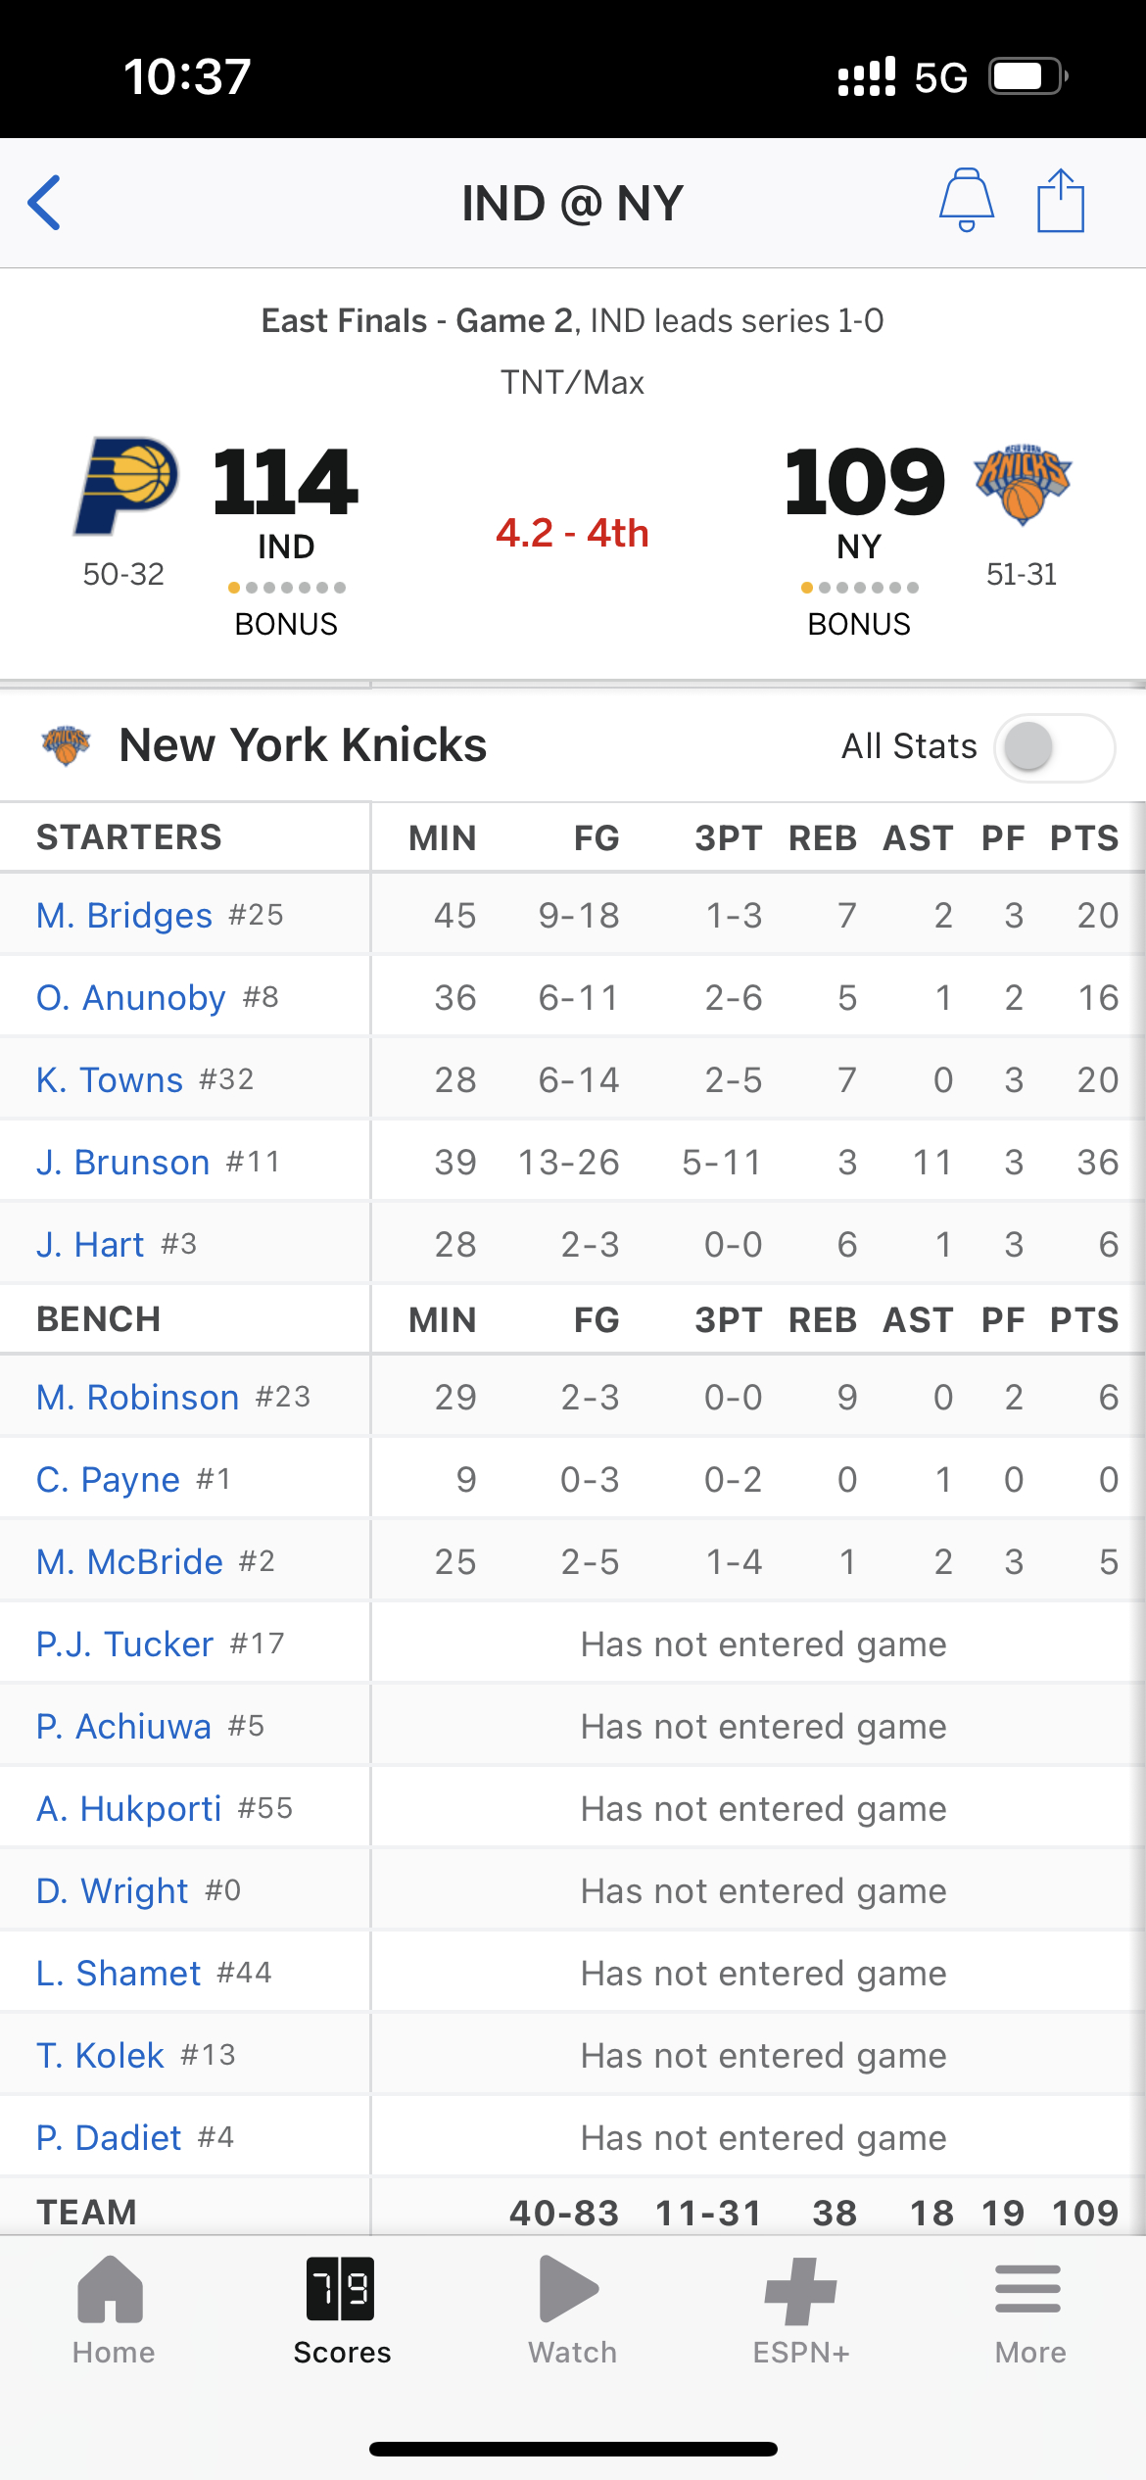Open K. Towns player profile
1146x2480 pixels.
pos(110,1079)
